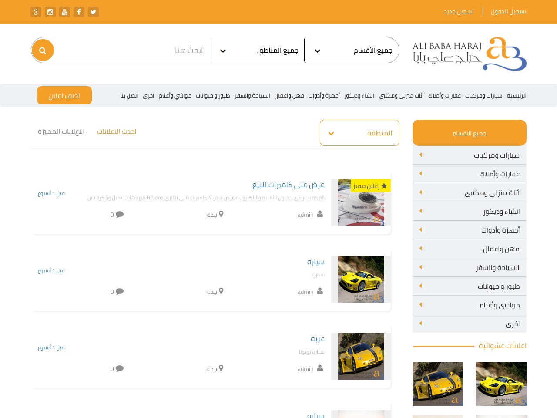The height and width of the screenshot is (418, 557).
Task: Expand أجهزة وأدوات sidebar category
Action: click(470, 230)
